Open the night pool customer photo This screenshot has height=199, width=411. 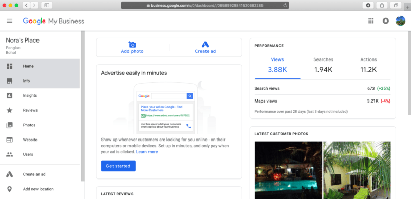(288, 170)
